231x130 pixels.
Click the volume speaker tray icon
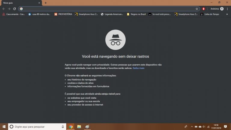(204, 127)
